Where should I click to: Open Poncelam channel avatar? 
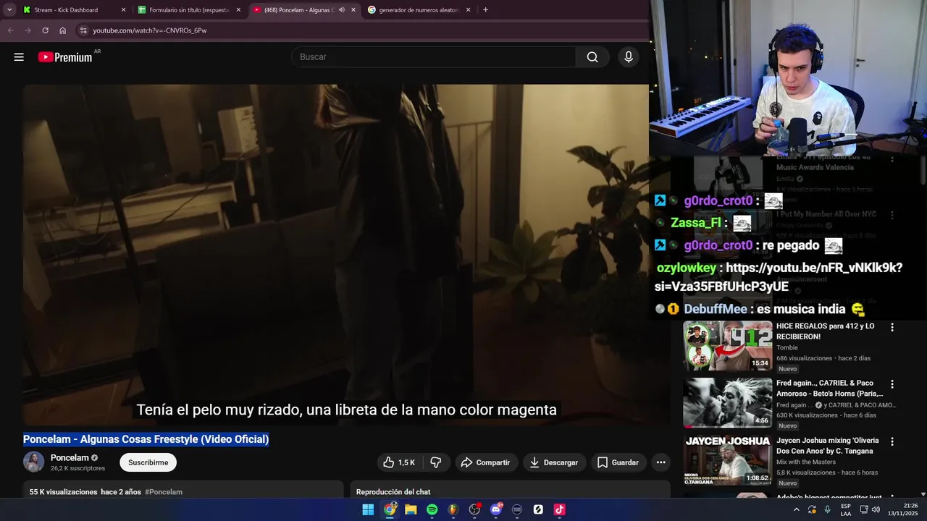33,462
